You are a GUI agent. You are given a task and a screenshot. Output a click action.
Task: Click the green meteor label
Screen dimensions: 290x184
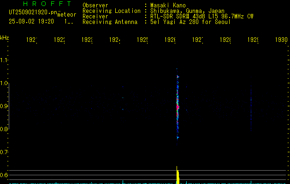pyautogui.click(x=67, y=15)
